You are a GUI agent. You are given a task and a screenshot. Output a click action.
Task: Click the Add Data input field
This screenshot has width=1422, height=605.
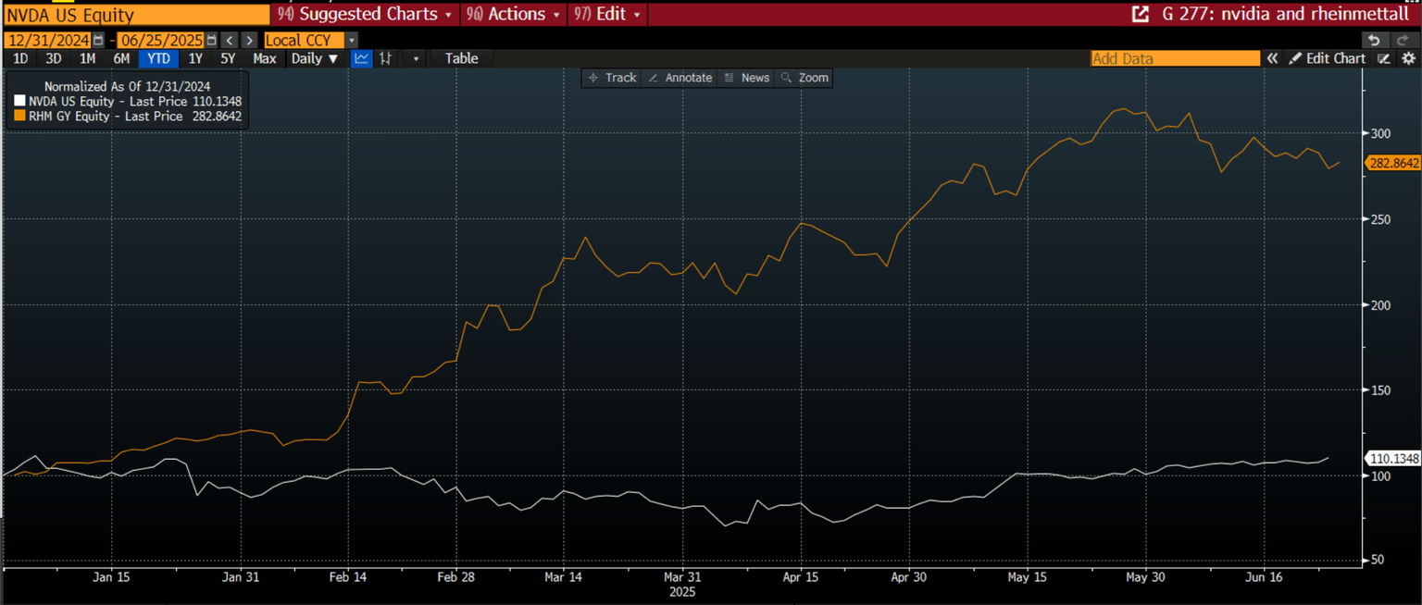tap(1175, 58)
